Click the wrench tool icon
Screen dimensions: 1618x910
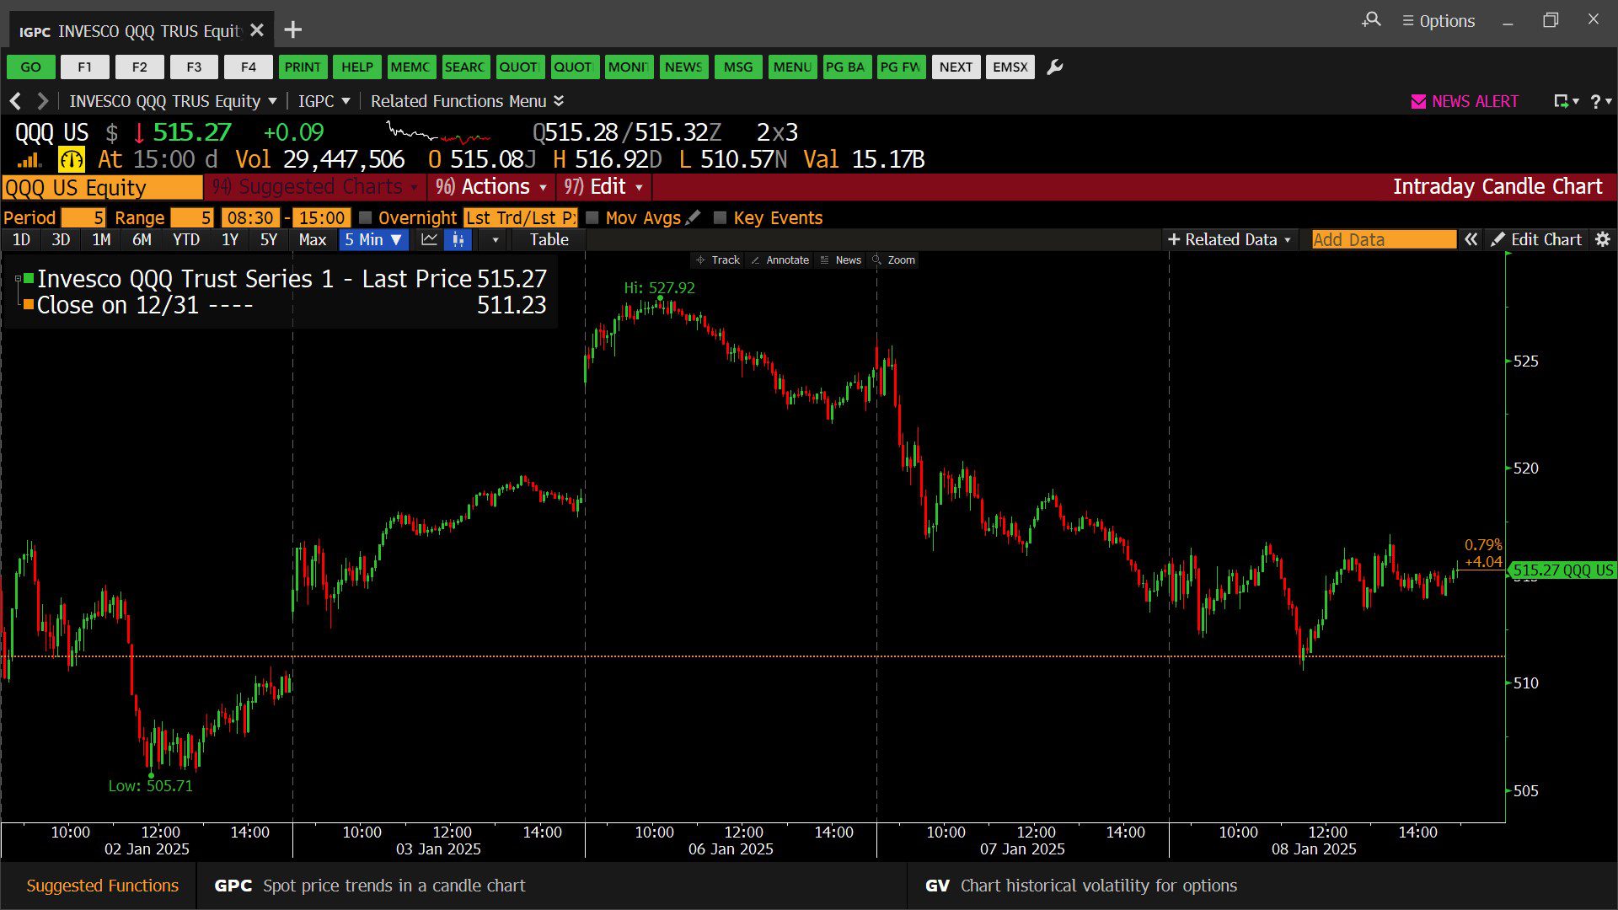1054,67
